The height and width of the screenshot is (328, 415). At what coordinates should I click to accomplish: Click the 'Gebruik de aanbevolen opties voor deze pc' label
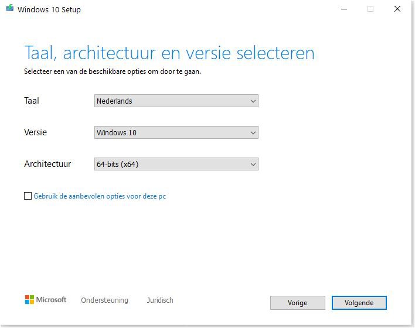click(100, 196)
